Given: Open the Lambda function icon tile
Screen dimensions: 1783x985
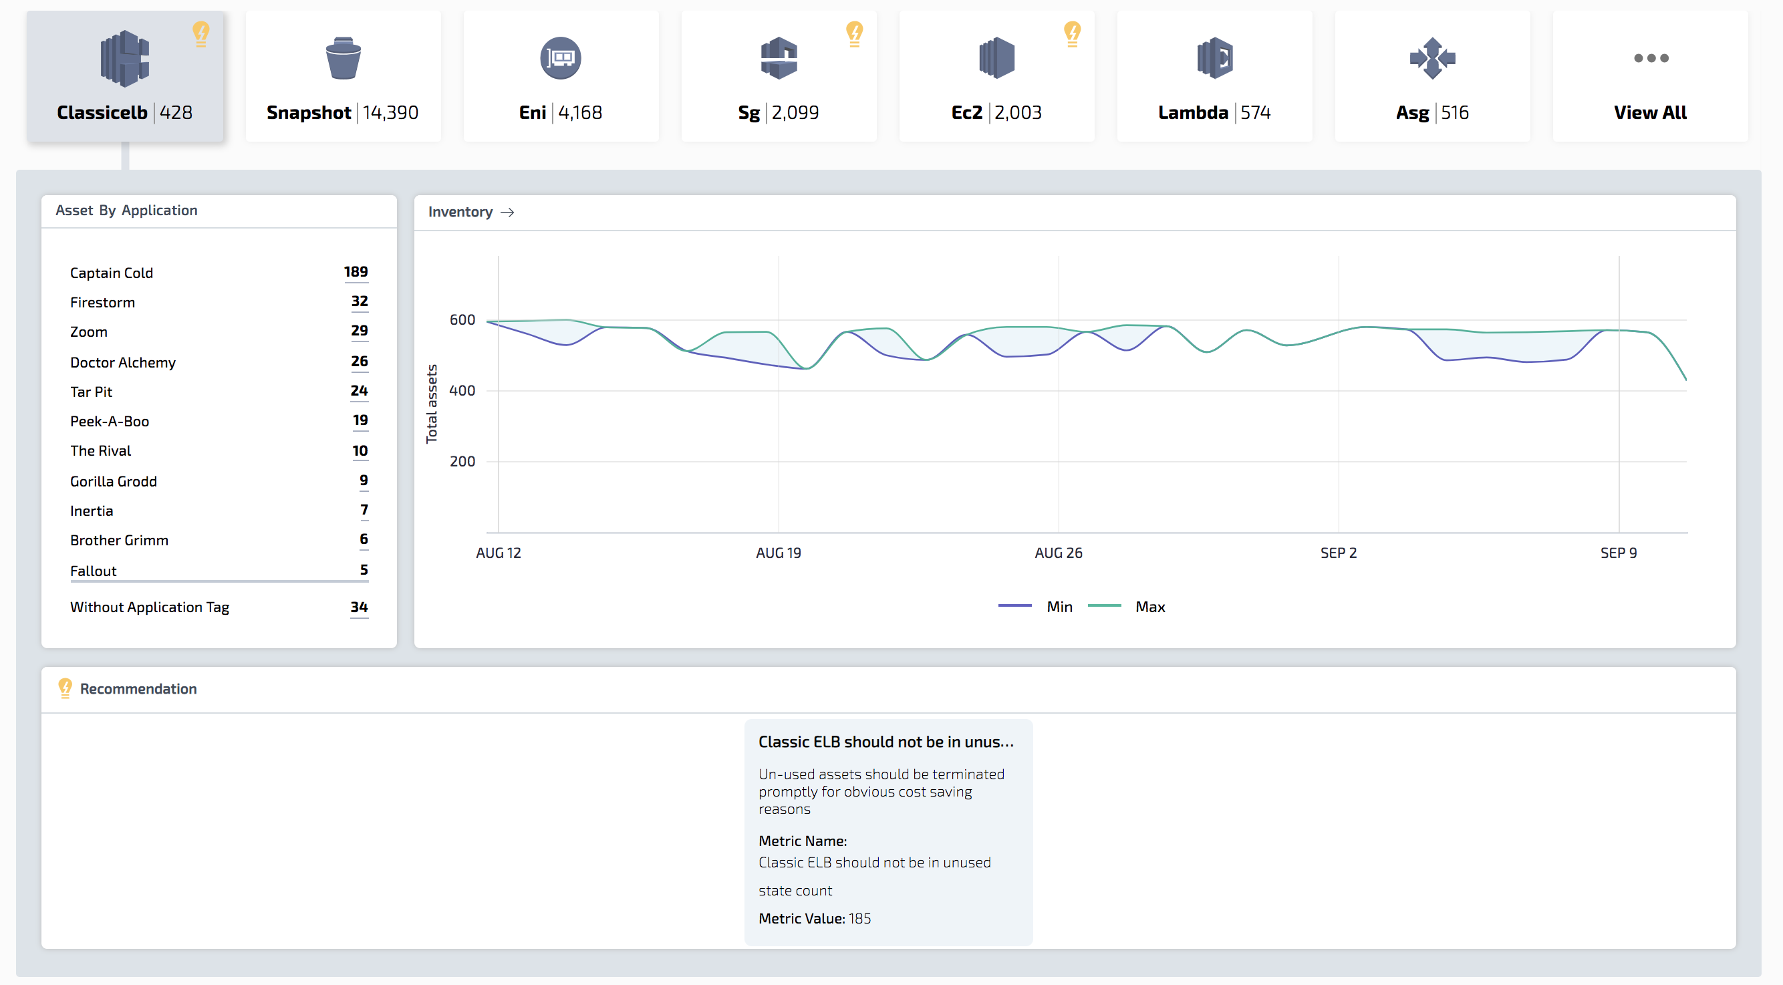Looking at the screenshot, I should tap(1214, 58).
